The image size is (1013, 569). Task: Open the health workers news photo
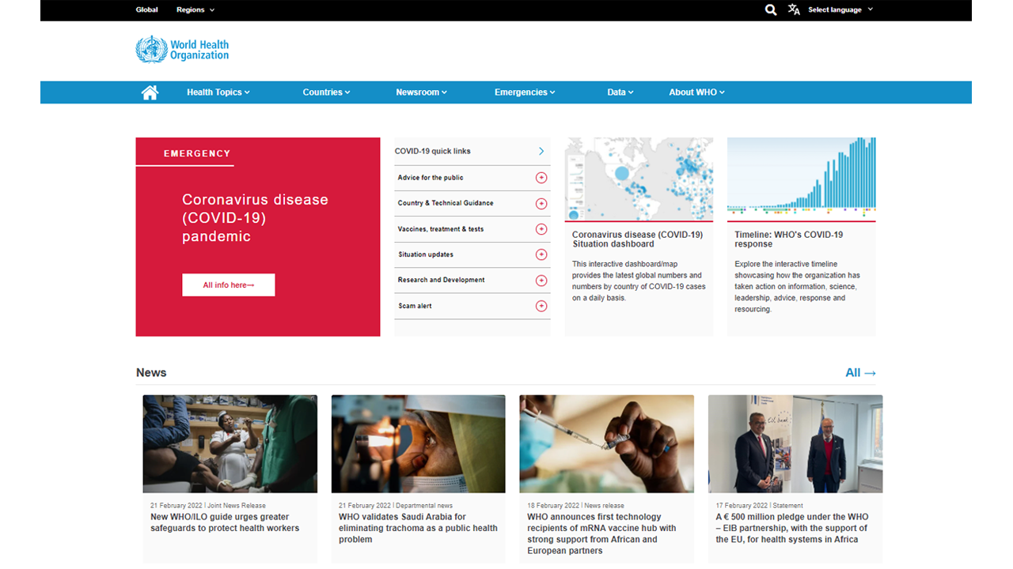click(x=230, y=444)
